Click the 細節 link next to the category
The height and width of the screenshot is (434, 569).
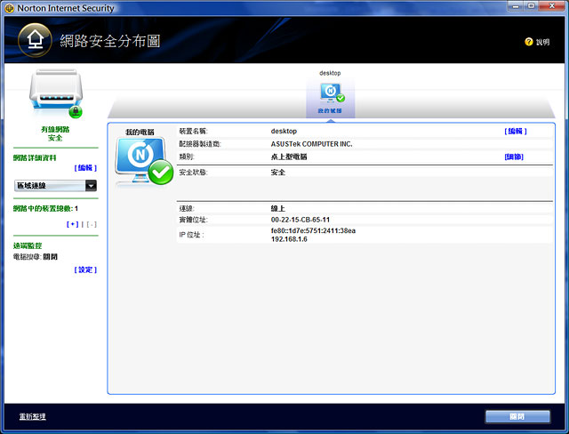coord(514,157)
